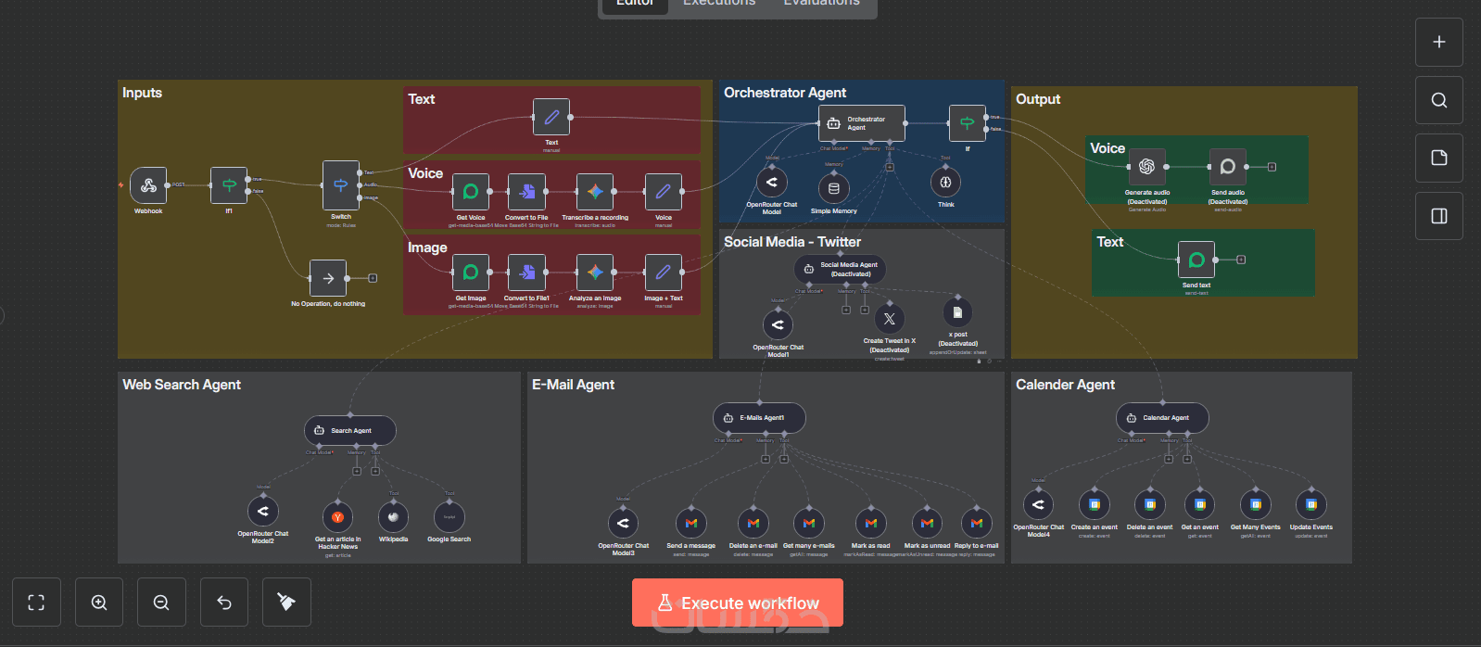Open the Mark as unread node
Image resolution: width=1481 pixels, height=647 pixels.
click(x=927, y=524)
